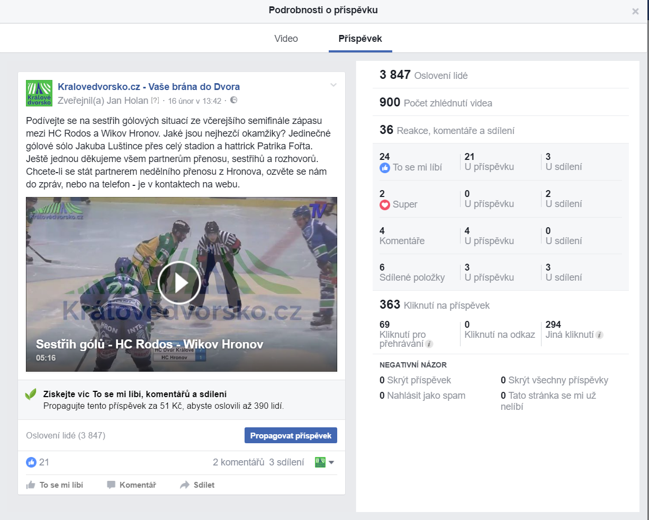Click the Sdílet share button

197,485
